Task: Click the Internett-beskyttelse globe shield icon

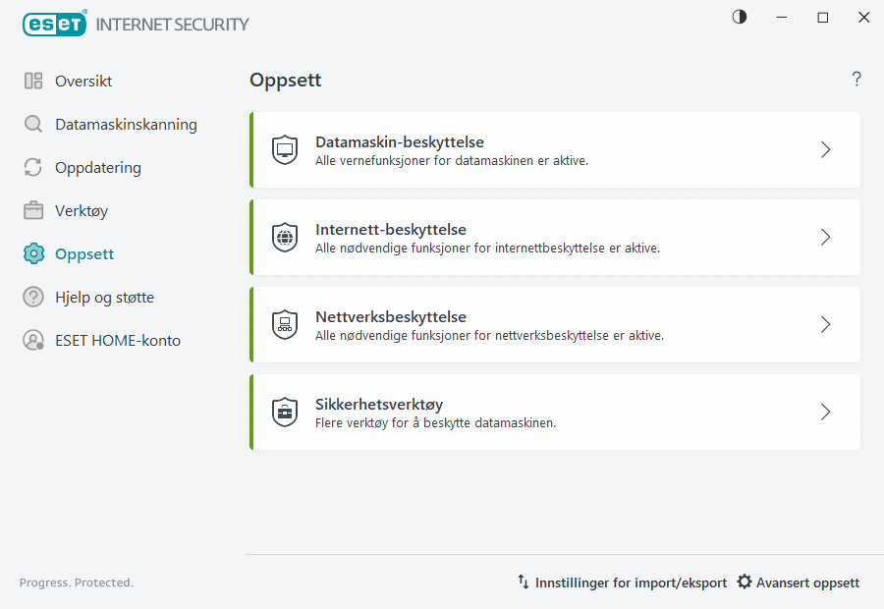Action: [285, 237]
